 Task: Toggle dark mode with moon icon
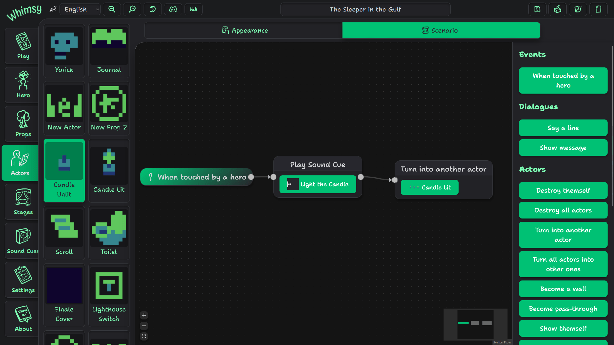click(x=153, y=9)
